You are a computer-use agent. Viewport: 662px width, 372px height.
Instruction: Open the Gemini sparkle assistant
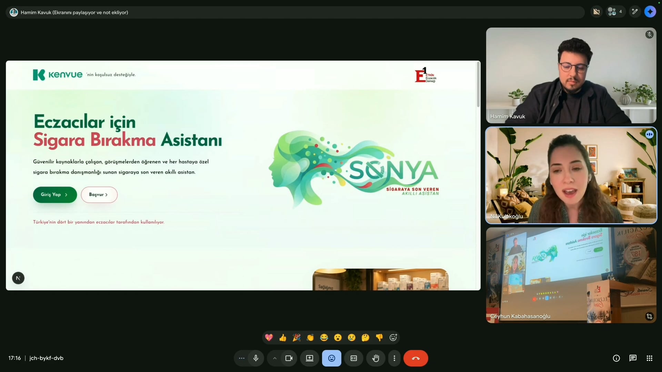coord(650,12)
